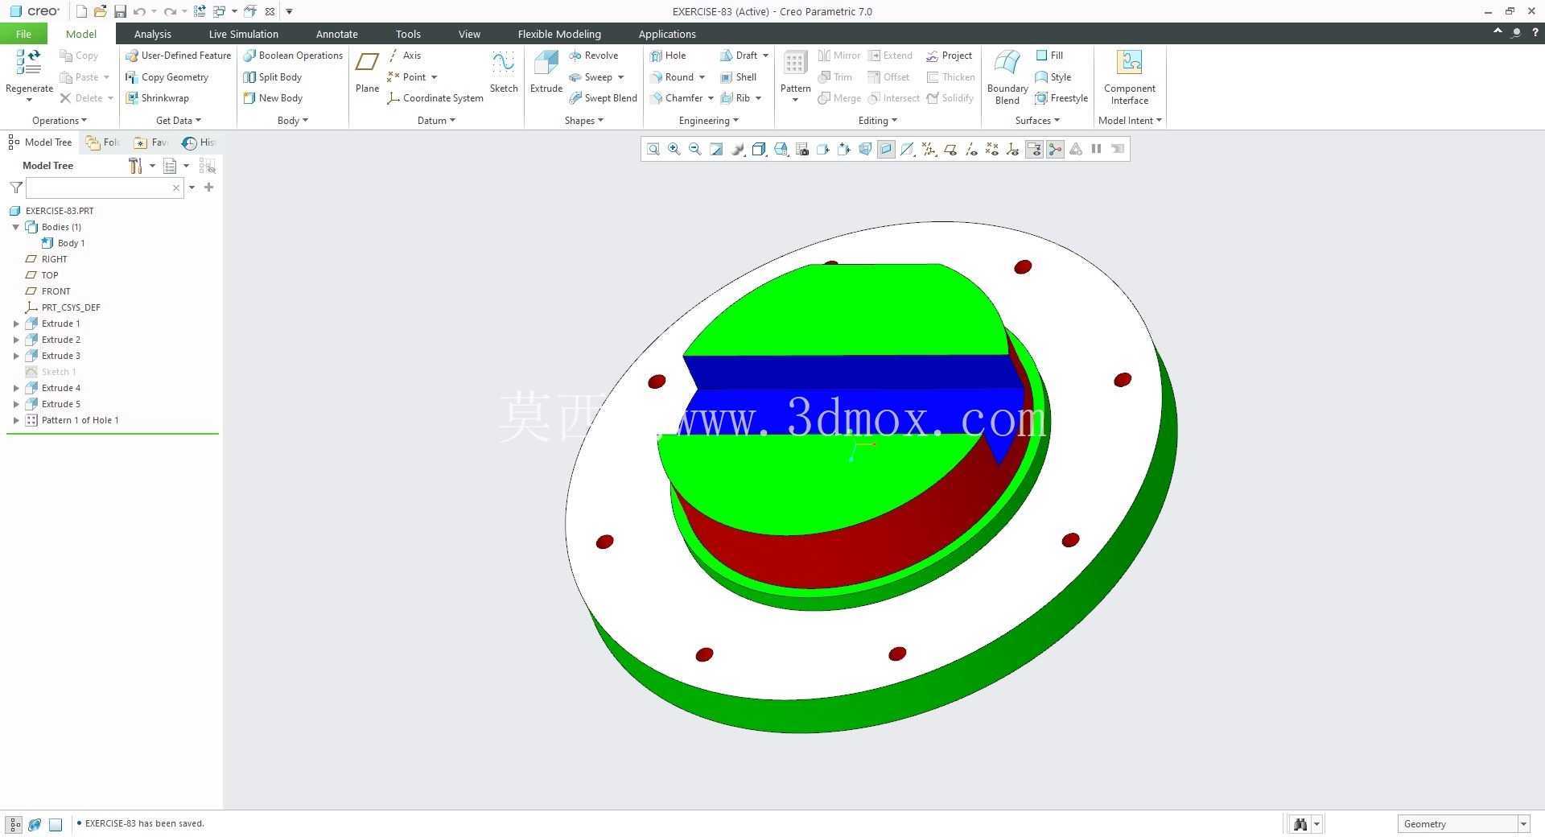This screenshot has height=837, width=1545.
Task: Click the Open folder icon in quick access toolbar
Action: point(100,11)
